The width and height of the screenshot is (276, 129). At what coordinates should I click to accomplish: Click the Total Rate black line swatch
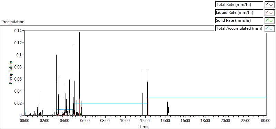click(x=269, y=4)
